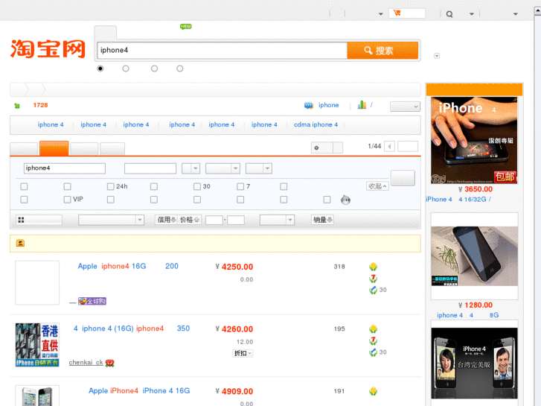Click the minimum price field in the sort bar
Viewport: 541px width, 406px height.
click(x=214, y=220)
